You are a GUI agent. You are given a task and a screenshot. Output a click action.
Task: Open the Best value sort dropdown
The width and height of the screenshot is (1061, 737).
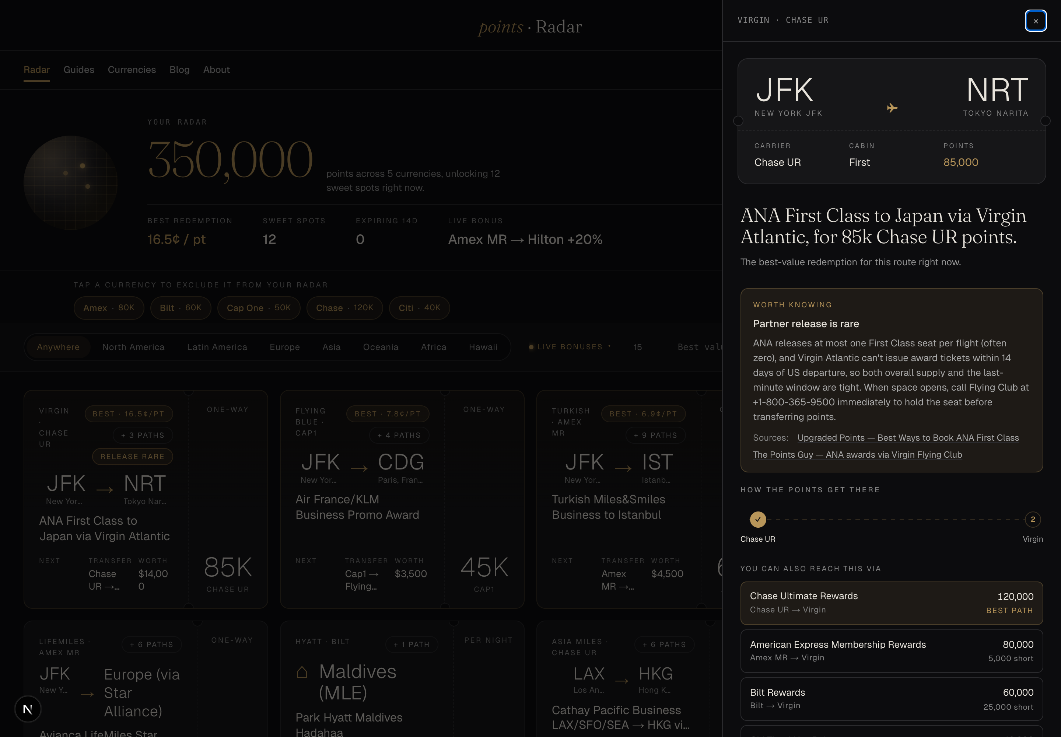coord(700,347)
